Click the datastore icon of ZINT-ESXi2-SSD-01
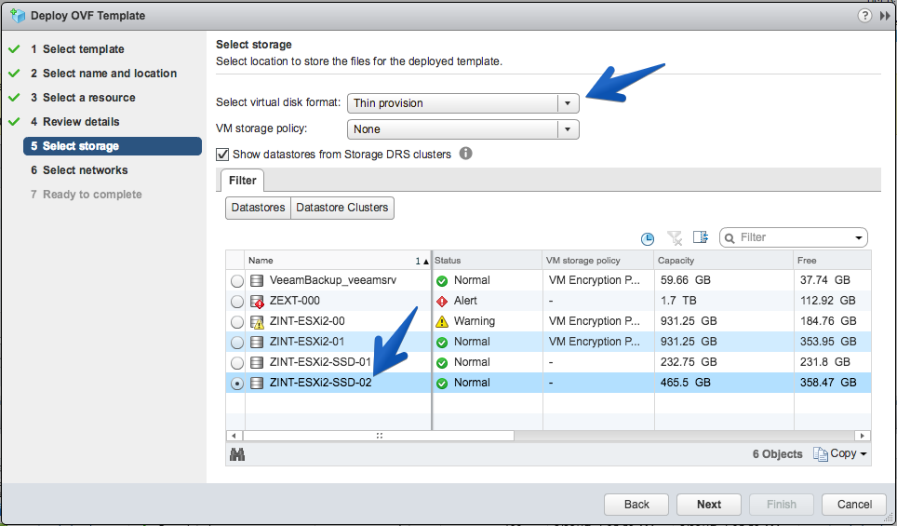The height and width of the screenshot is (526, 897). coord(257,362)
